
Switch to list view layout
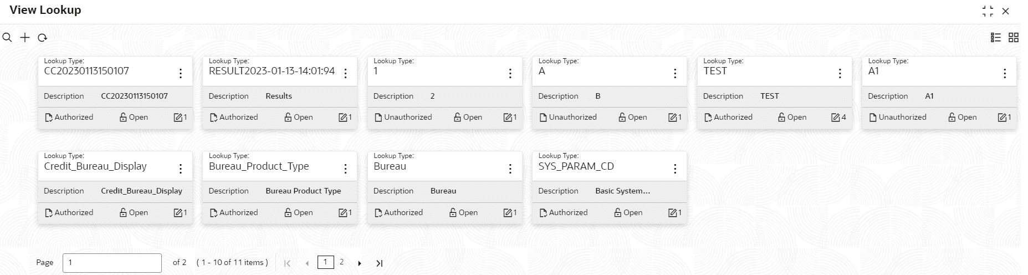pyautogui.click(x=996, y=37)
